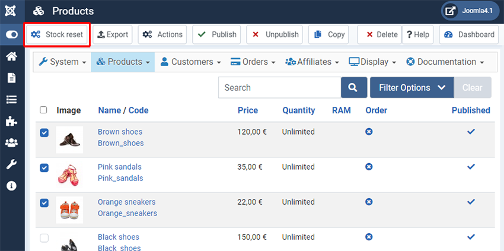Image resolution: width=504 pixels, height=251 pixels.
Task: Open the Brown_shoes code link
Action: 121,143
